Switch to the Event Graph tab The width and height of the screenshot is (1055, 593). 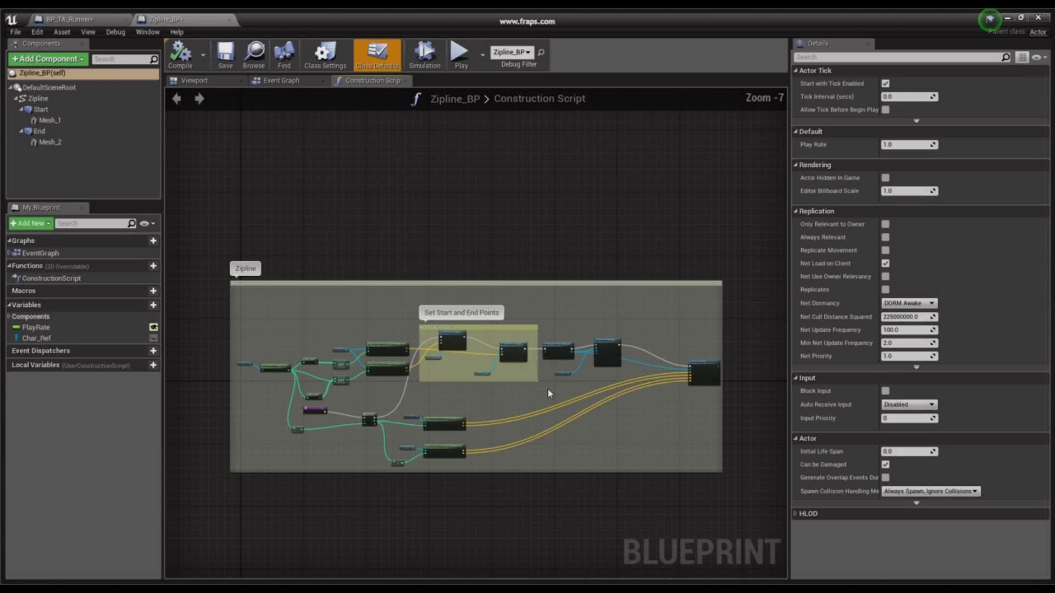click(x=281, y=80)
